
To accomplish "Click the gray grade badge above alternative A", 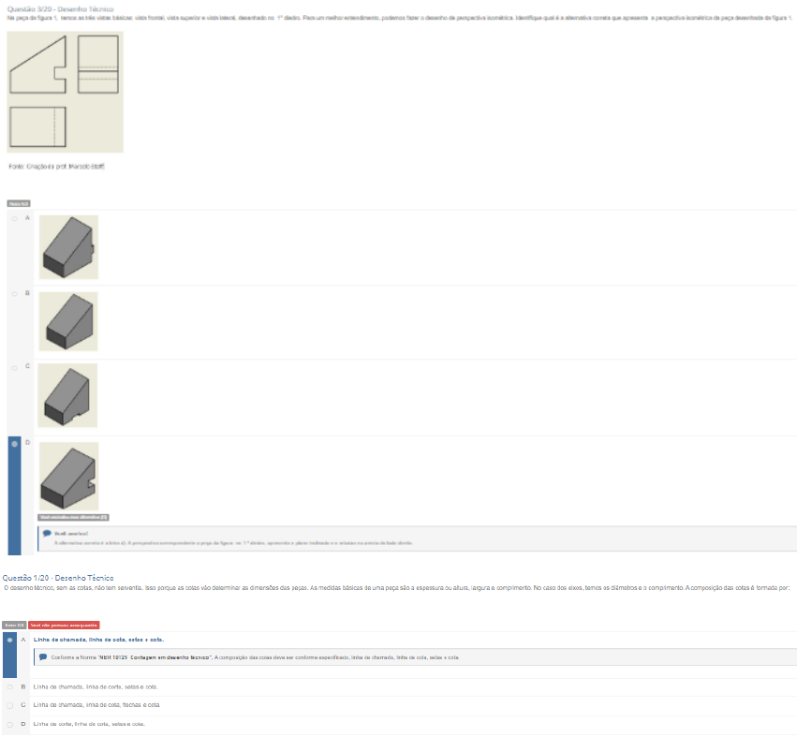I will [19, 203].
